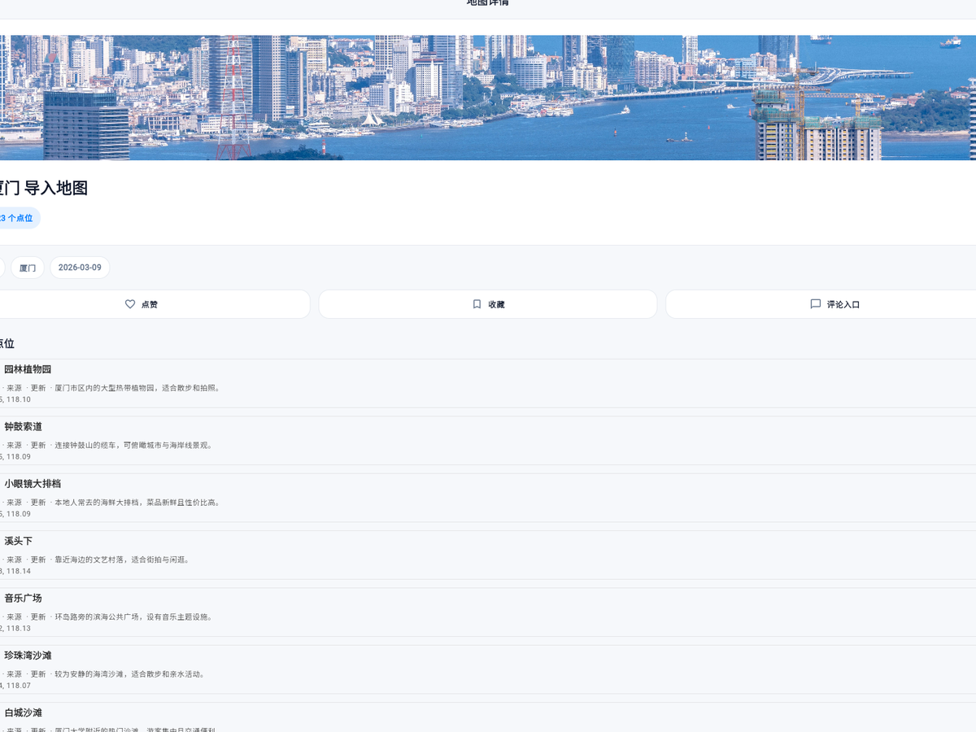This screenshot has width=976, height=732.
Task: Click the heart icon to like the map
Action: coord(130,304)
